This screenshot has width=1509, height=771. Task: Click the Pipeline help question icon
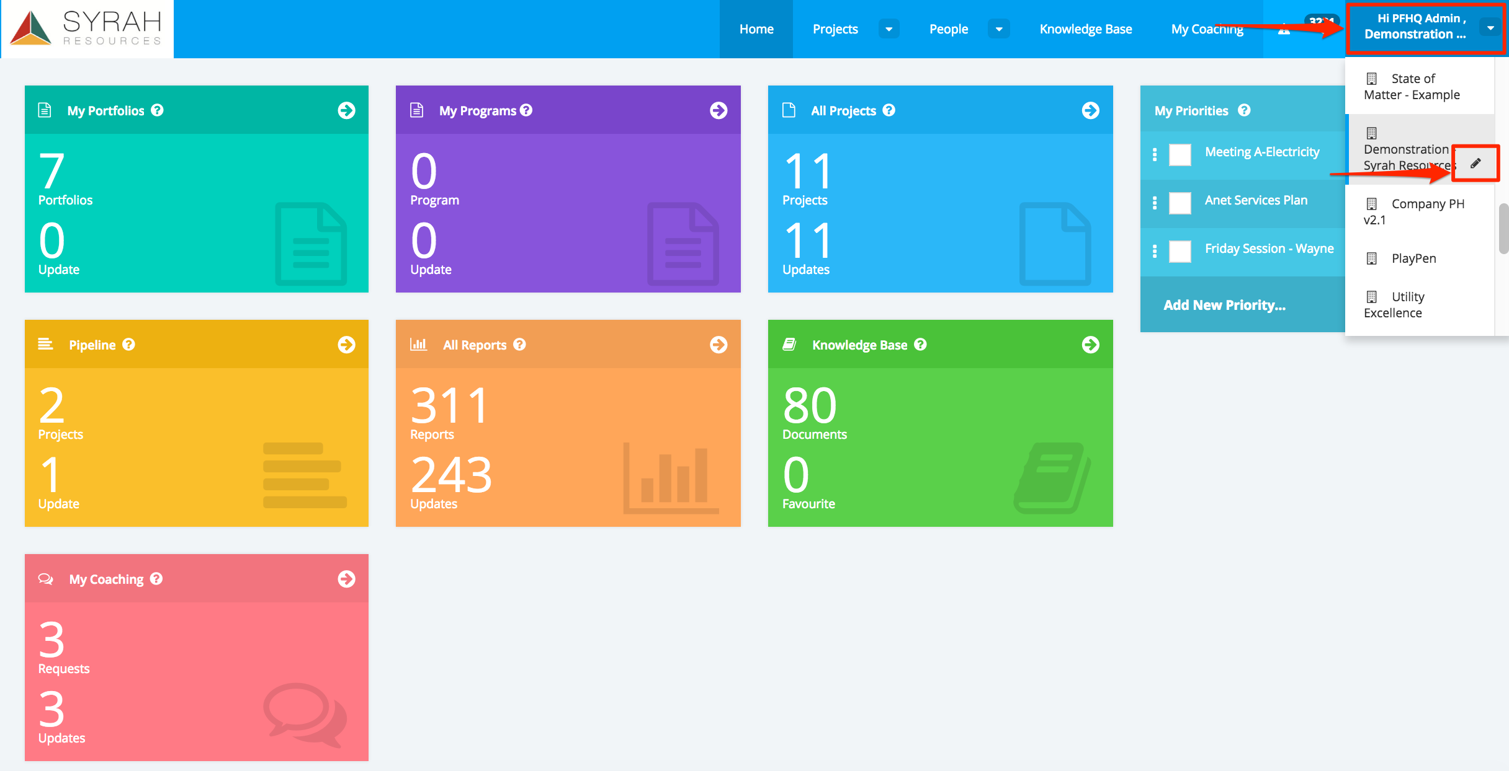point(129,345)
